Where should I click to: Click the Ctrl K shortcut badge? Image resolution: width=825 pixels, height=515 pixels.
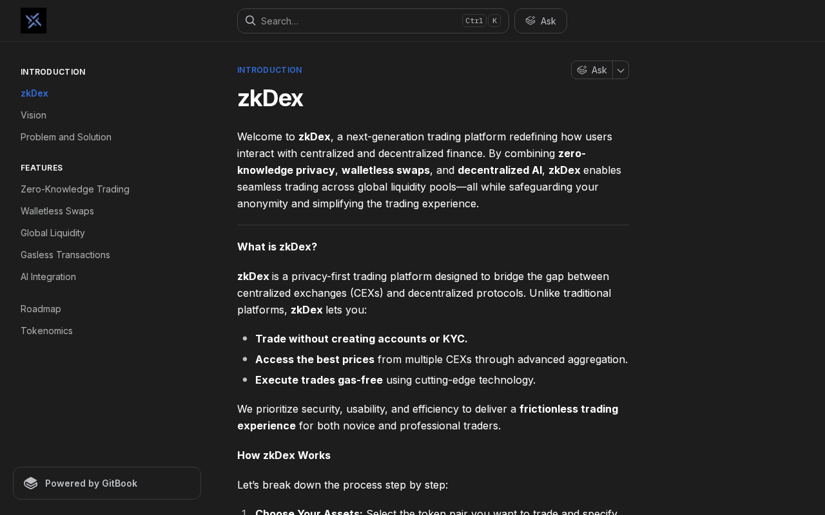pos(481,21)
